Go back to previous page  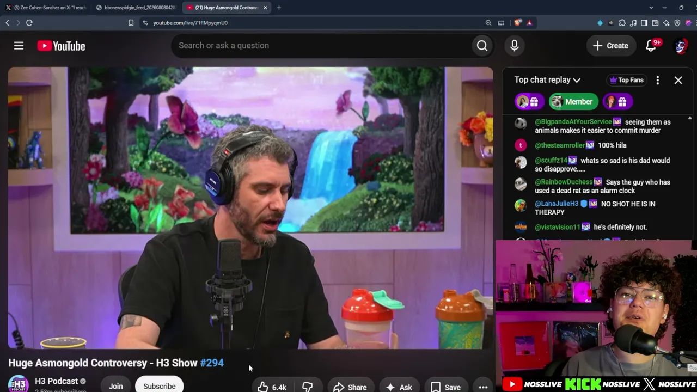point(8,23)
